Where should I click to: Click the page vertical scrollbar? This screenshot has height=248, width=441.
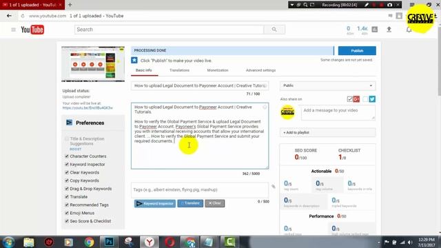(439, 62)
